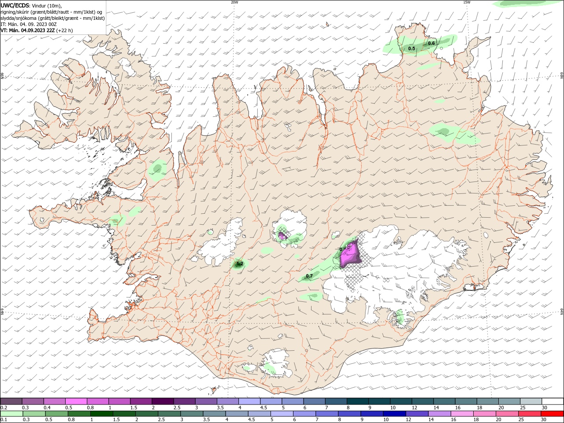Screen dimensions: 564x423
Task: Pick upper legend swatch between 3 and 3.5
Action: (x=206, y=401)
